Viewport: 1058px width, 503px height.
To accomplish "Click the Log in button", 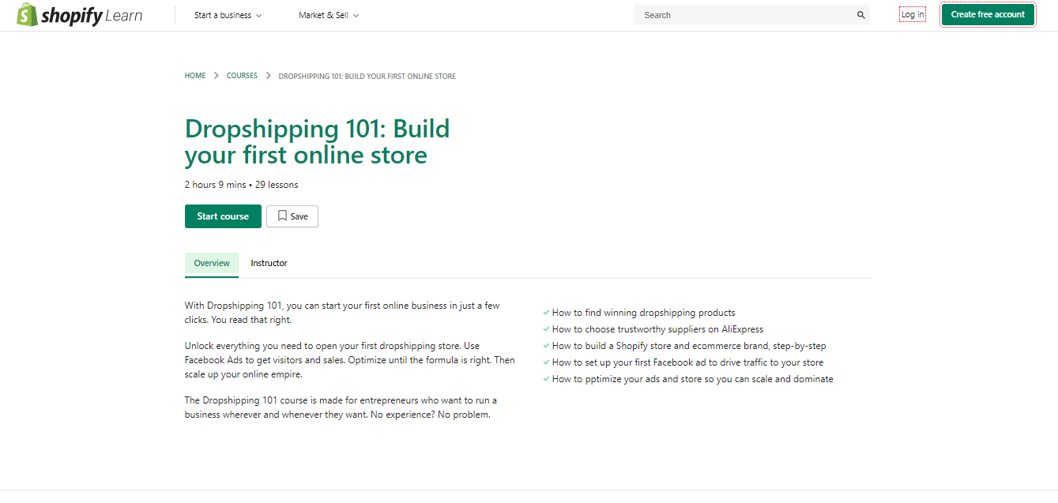I will (x=912, y=13).
